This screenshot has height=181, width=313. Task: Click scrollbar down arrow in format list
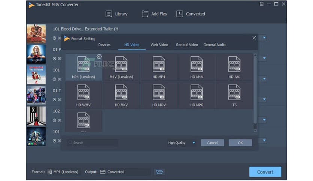[x=255, y=131]
